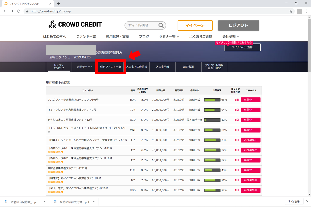This screenshot has width=311, height=207.
Task: Select the 入出金明細 tab
Action: click(162, 67)
